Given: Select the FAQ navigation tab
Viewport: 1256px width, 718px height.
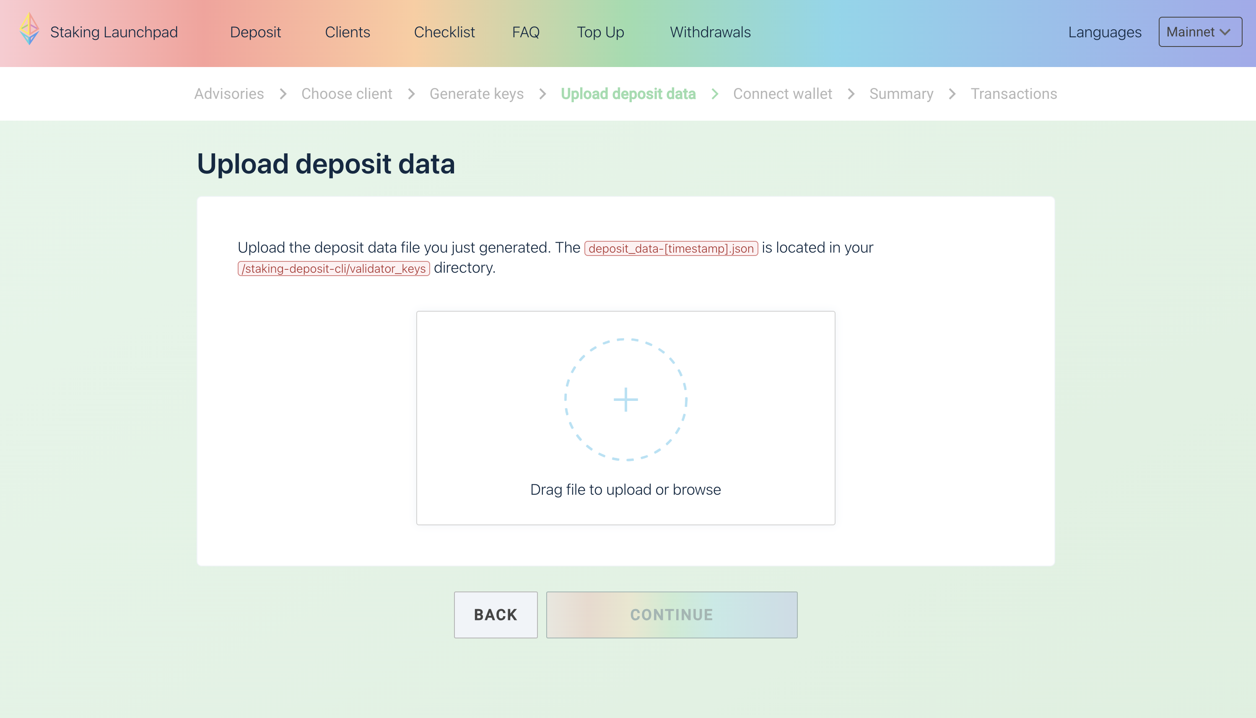Looking at the screenshot, I should [x=525, y=33].
